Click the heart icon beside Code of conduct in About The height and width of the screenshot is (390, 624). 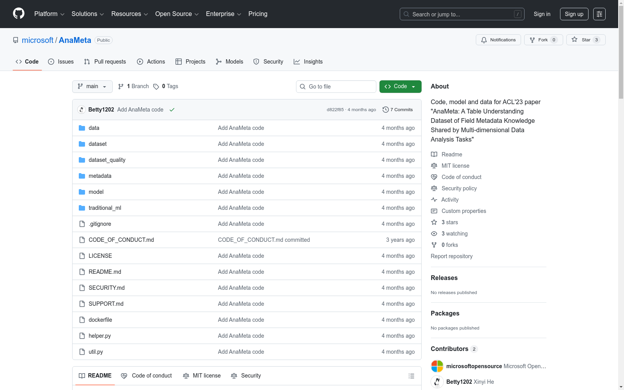[434, 177]
